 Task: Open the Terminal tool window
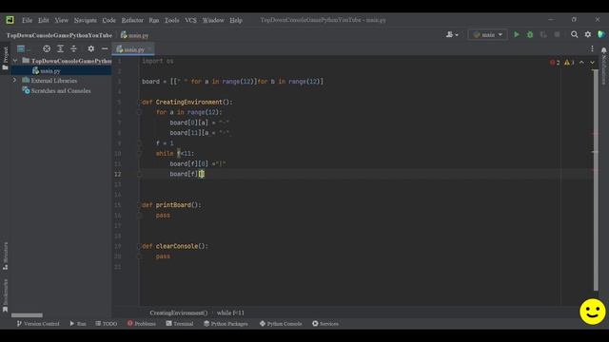click(180, 323)
